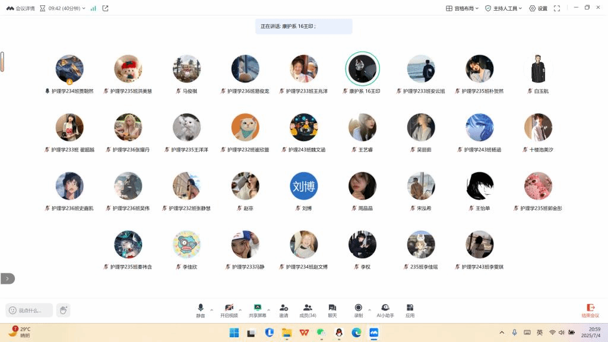Open the 邀请 (Invite) icon in toolbar
Viewport: 608px width, 342px height.
point(283,310)
